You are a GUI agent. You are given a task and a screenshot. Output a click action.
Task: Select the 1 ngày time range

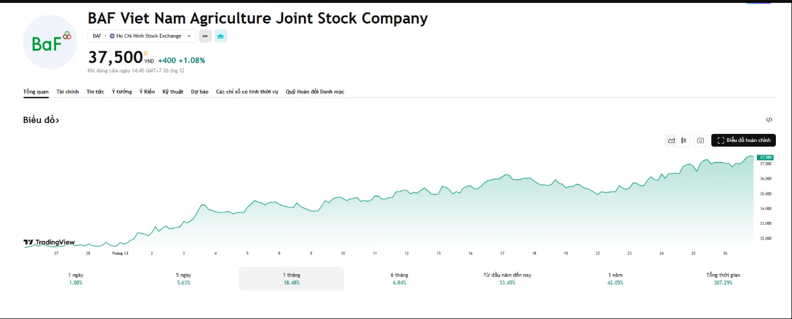(75, 278)
